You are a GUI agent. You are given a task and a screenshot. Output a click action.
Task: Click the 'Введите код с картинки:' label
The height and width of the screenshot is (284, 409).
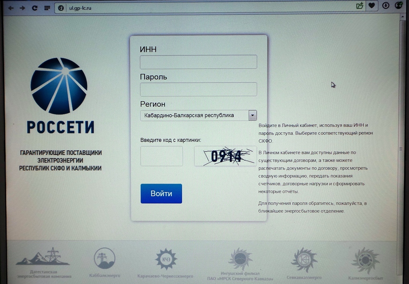pyautogui.click(x=171, y=140)
